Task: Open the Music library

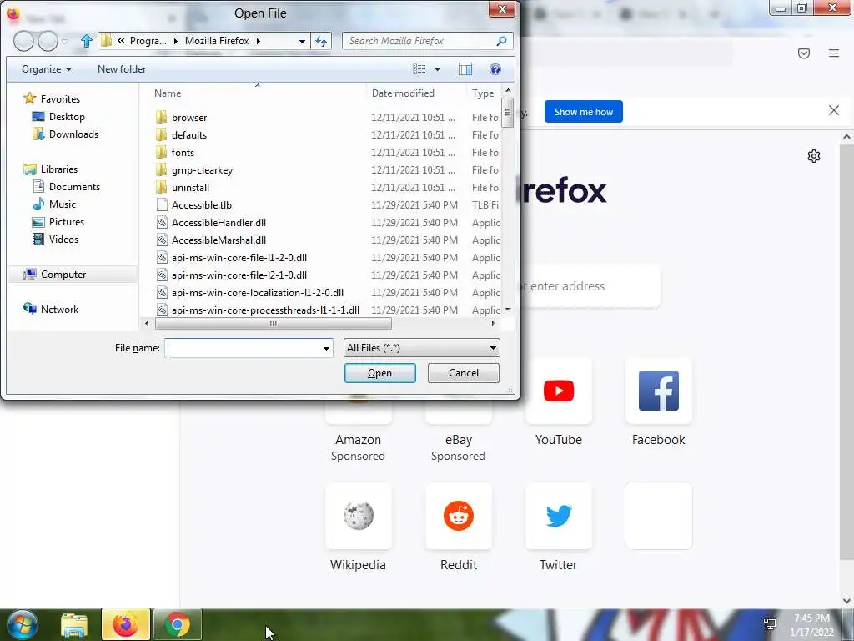Action: point(62,204)
